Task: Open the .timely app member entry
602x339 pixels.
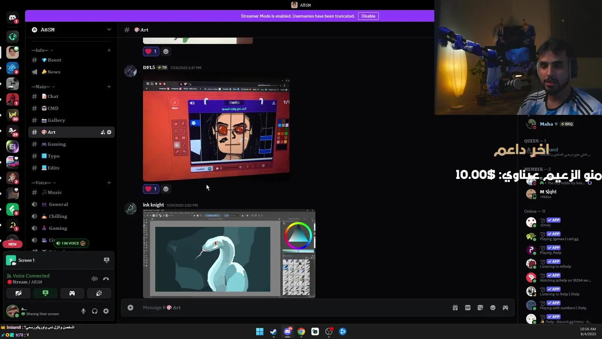Action: pyautogui.click(x=557, y=222)
